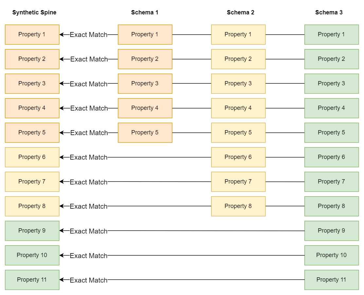Click the Synthetic Spine column header
This screenshot has width=364, height=295.
(x=34, y=13)
